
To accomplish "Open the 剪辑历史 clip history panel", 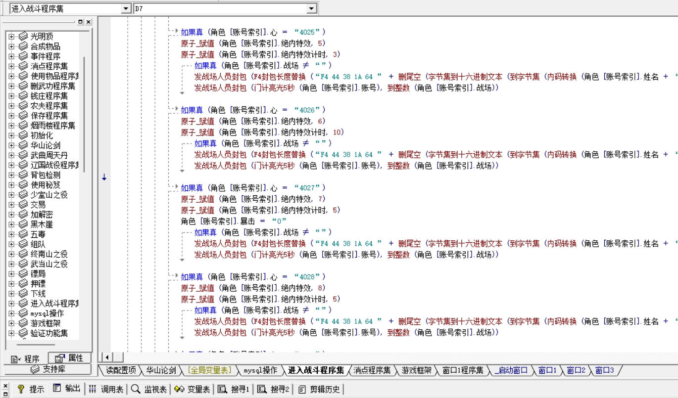I will click(x=320, y=389).
